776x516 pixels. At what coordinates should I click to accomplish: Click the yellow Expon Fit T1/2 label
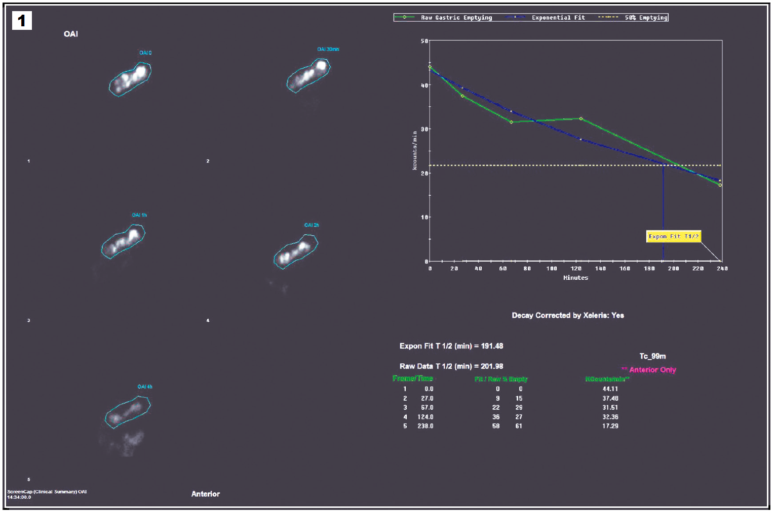[x=673, y=236]
